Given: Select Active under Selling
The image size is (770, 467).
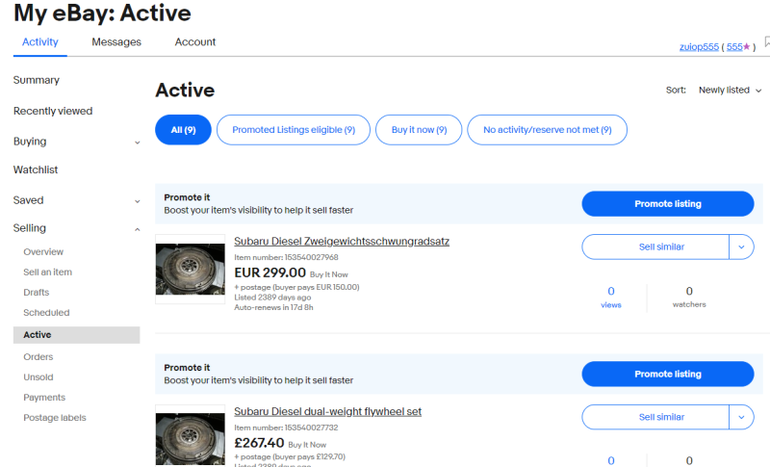Looking at the screenshot, I should tap(77, 335).
